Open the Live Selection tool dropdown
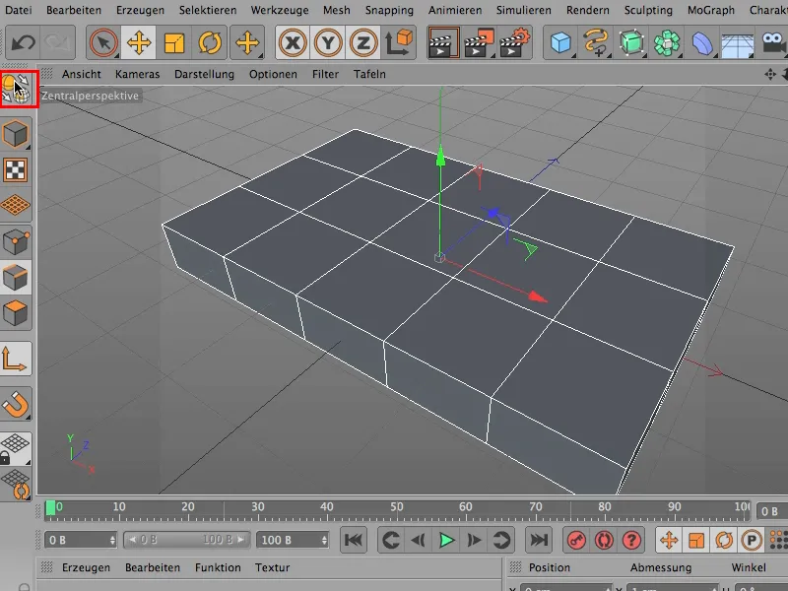 [103, 42]
